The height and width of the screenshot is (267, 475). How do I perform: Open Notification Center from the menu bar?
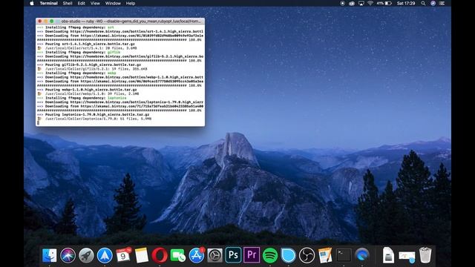pos(442,3)
